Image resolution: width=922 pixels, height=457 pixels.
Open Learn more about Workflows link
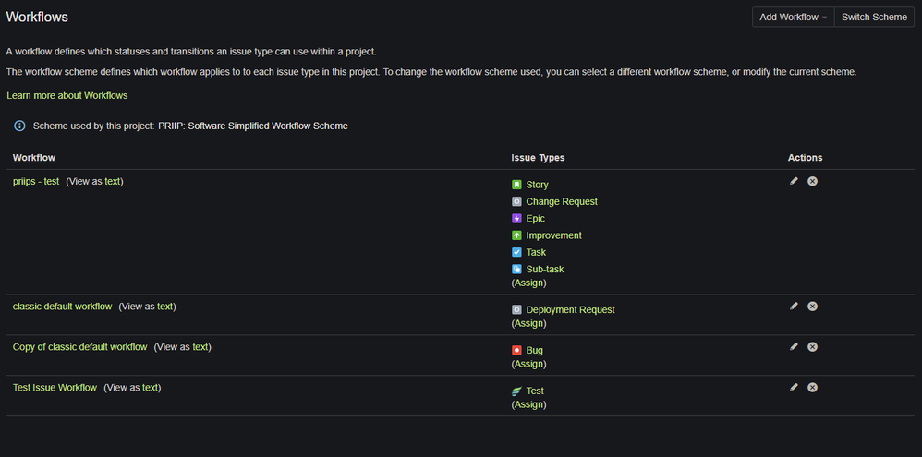tap(67, 95)
